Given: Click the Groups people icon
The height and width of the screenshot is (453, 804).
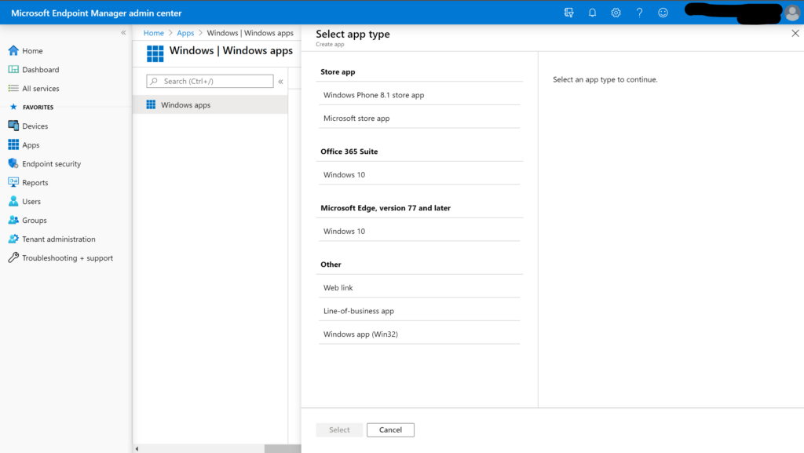Looking at the screenshot, I should tap(13, 220).
